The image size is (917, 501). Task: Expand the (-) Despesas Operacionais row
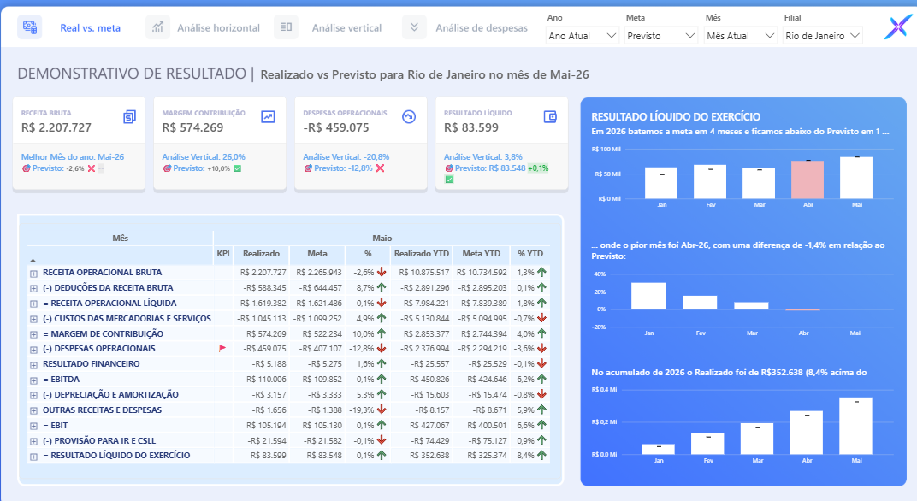click(33, 349)
